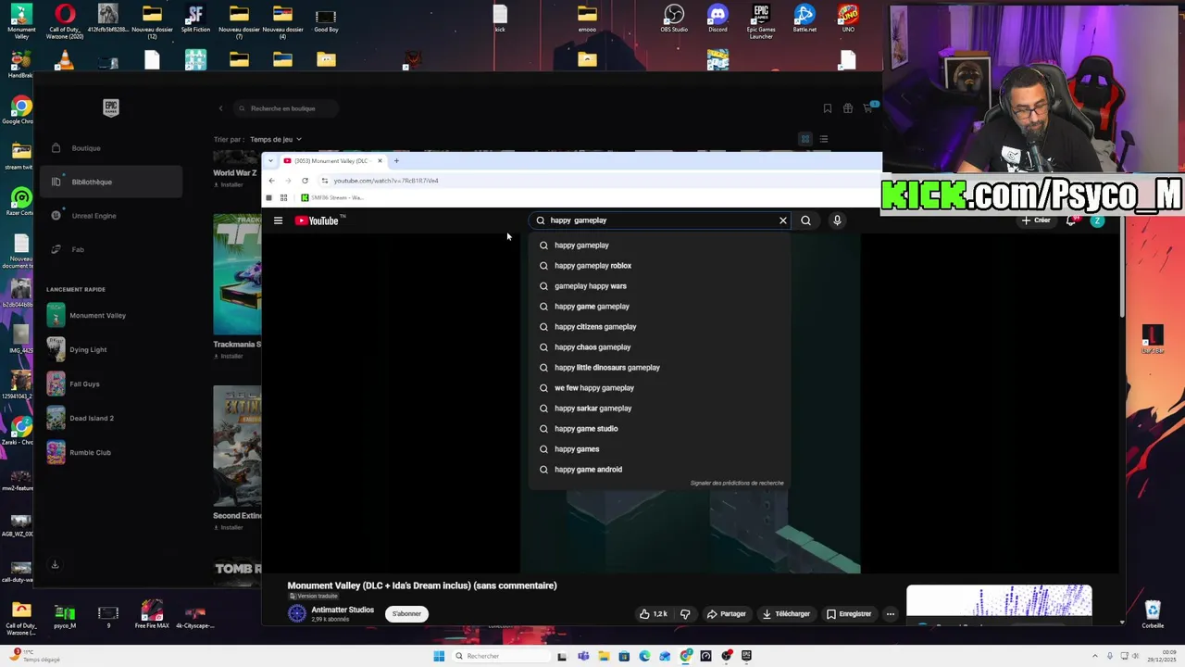Open the SMF86 Stream bookmark
Image resolution: width=1185 pixels, height=667 pixels.
coord(331,197)
